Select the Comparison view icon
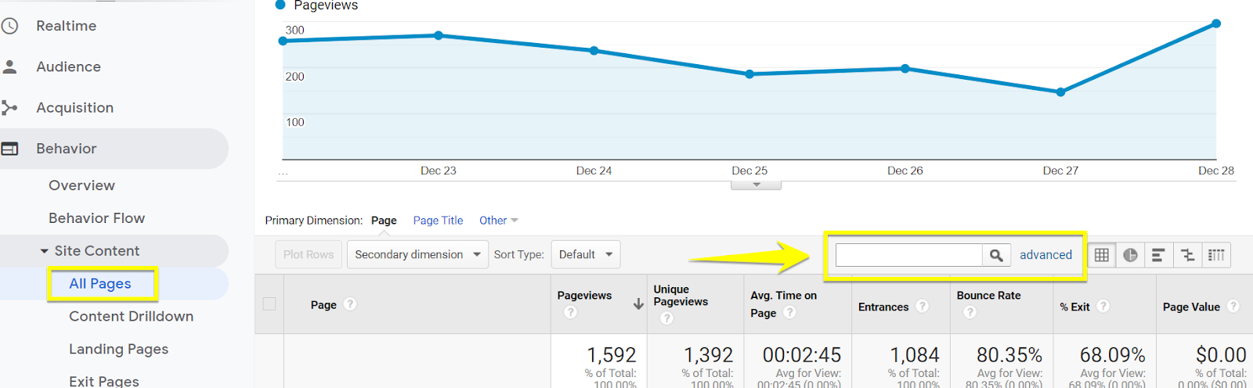1253x388 pixels. coord(1187,255)
